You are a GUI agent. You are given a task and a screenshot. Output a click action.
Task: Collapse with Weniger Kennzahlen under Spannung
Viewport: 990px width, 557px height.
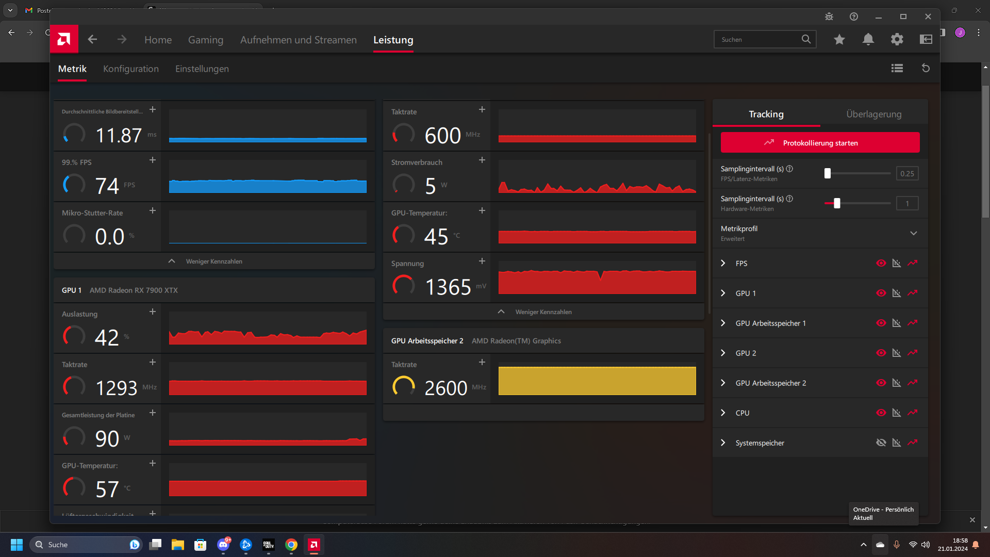[543, 312]
